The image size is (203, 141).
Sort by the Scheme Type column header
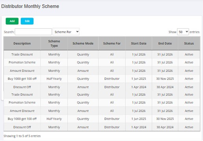54,43
